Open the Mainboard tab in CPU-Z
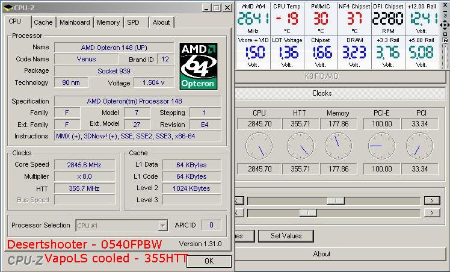The width and height of the screenshot is (450, 272). [x=75, y=22]
